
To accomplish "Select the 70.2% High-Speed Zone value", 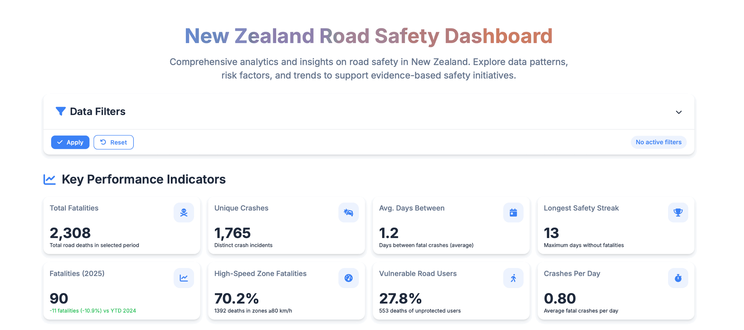I will pyautogui.click(x=236, y=299).
